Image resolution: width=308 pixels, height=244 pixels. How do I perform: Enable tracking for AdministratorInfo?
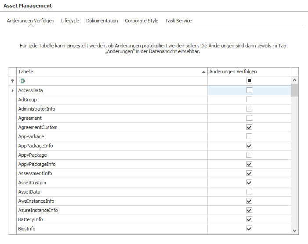click(249, 109)
